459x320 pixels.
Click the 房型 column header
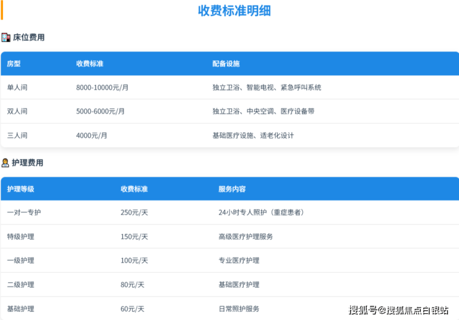(x=14, y=64)
